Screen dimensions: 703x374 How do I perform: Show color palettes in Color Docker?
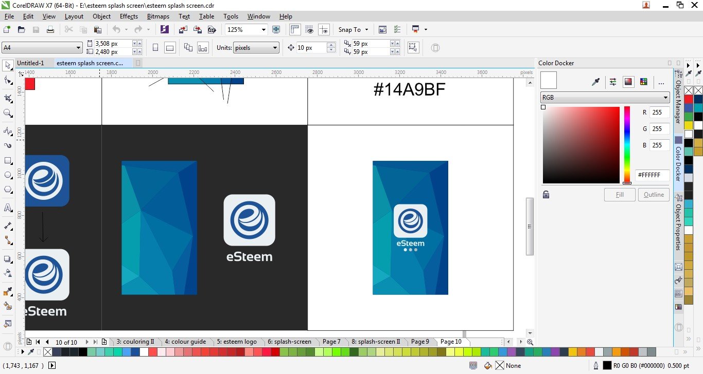point(643,82)
